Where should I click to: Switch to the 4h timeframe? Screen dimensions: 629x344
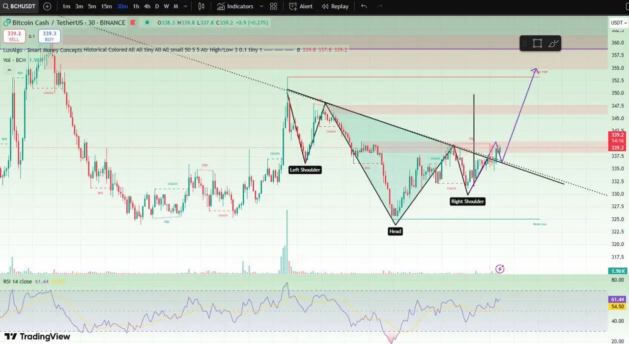click(147, 6)
